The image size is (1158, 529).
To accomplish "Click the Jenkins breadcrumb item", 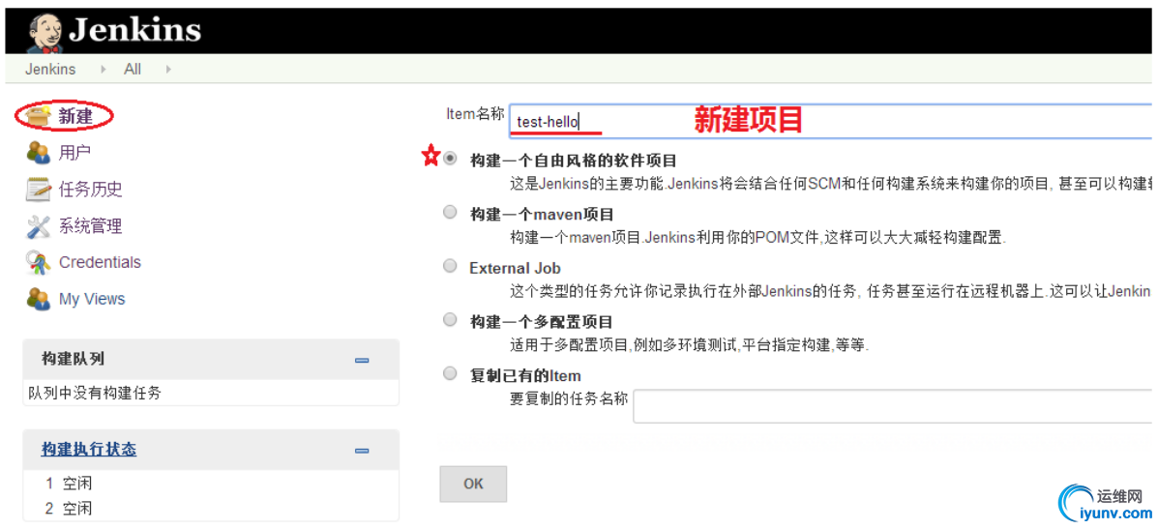I will (50, 70).
